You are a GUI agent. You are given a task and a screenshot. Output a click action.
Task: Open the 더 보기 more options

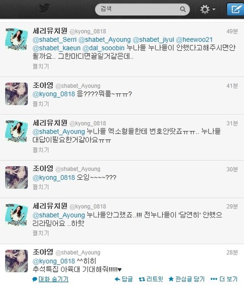224,279
